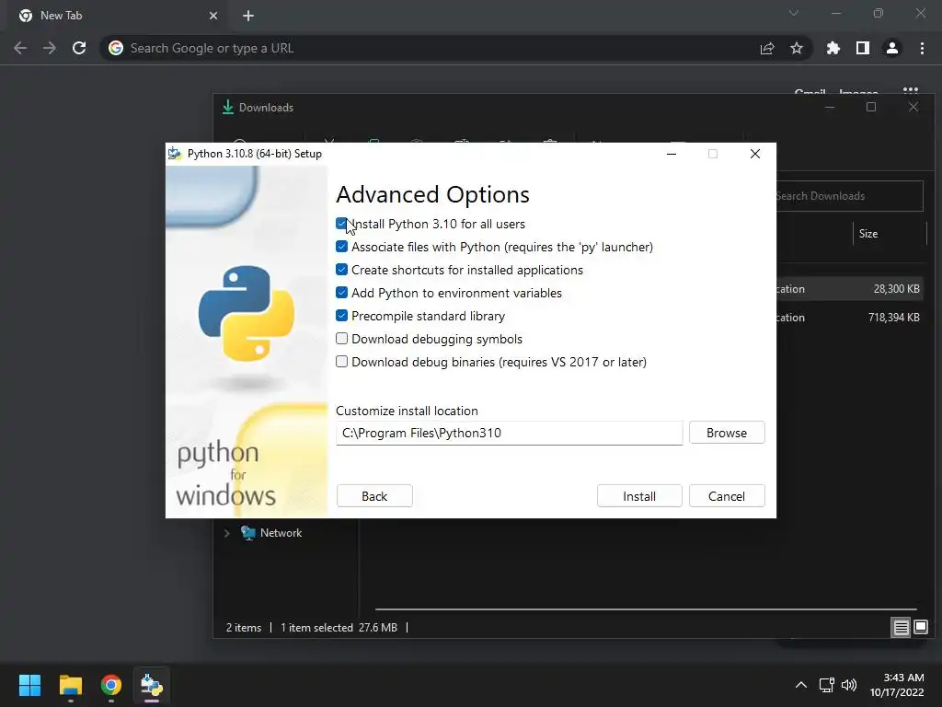Open network status tray icon
Screen dimensions: 942x707
(x=827, y=685)
